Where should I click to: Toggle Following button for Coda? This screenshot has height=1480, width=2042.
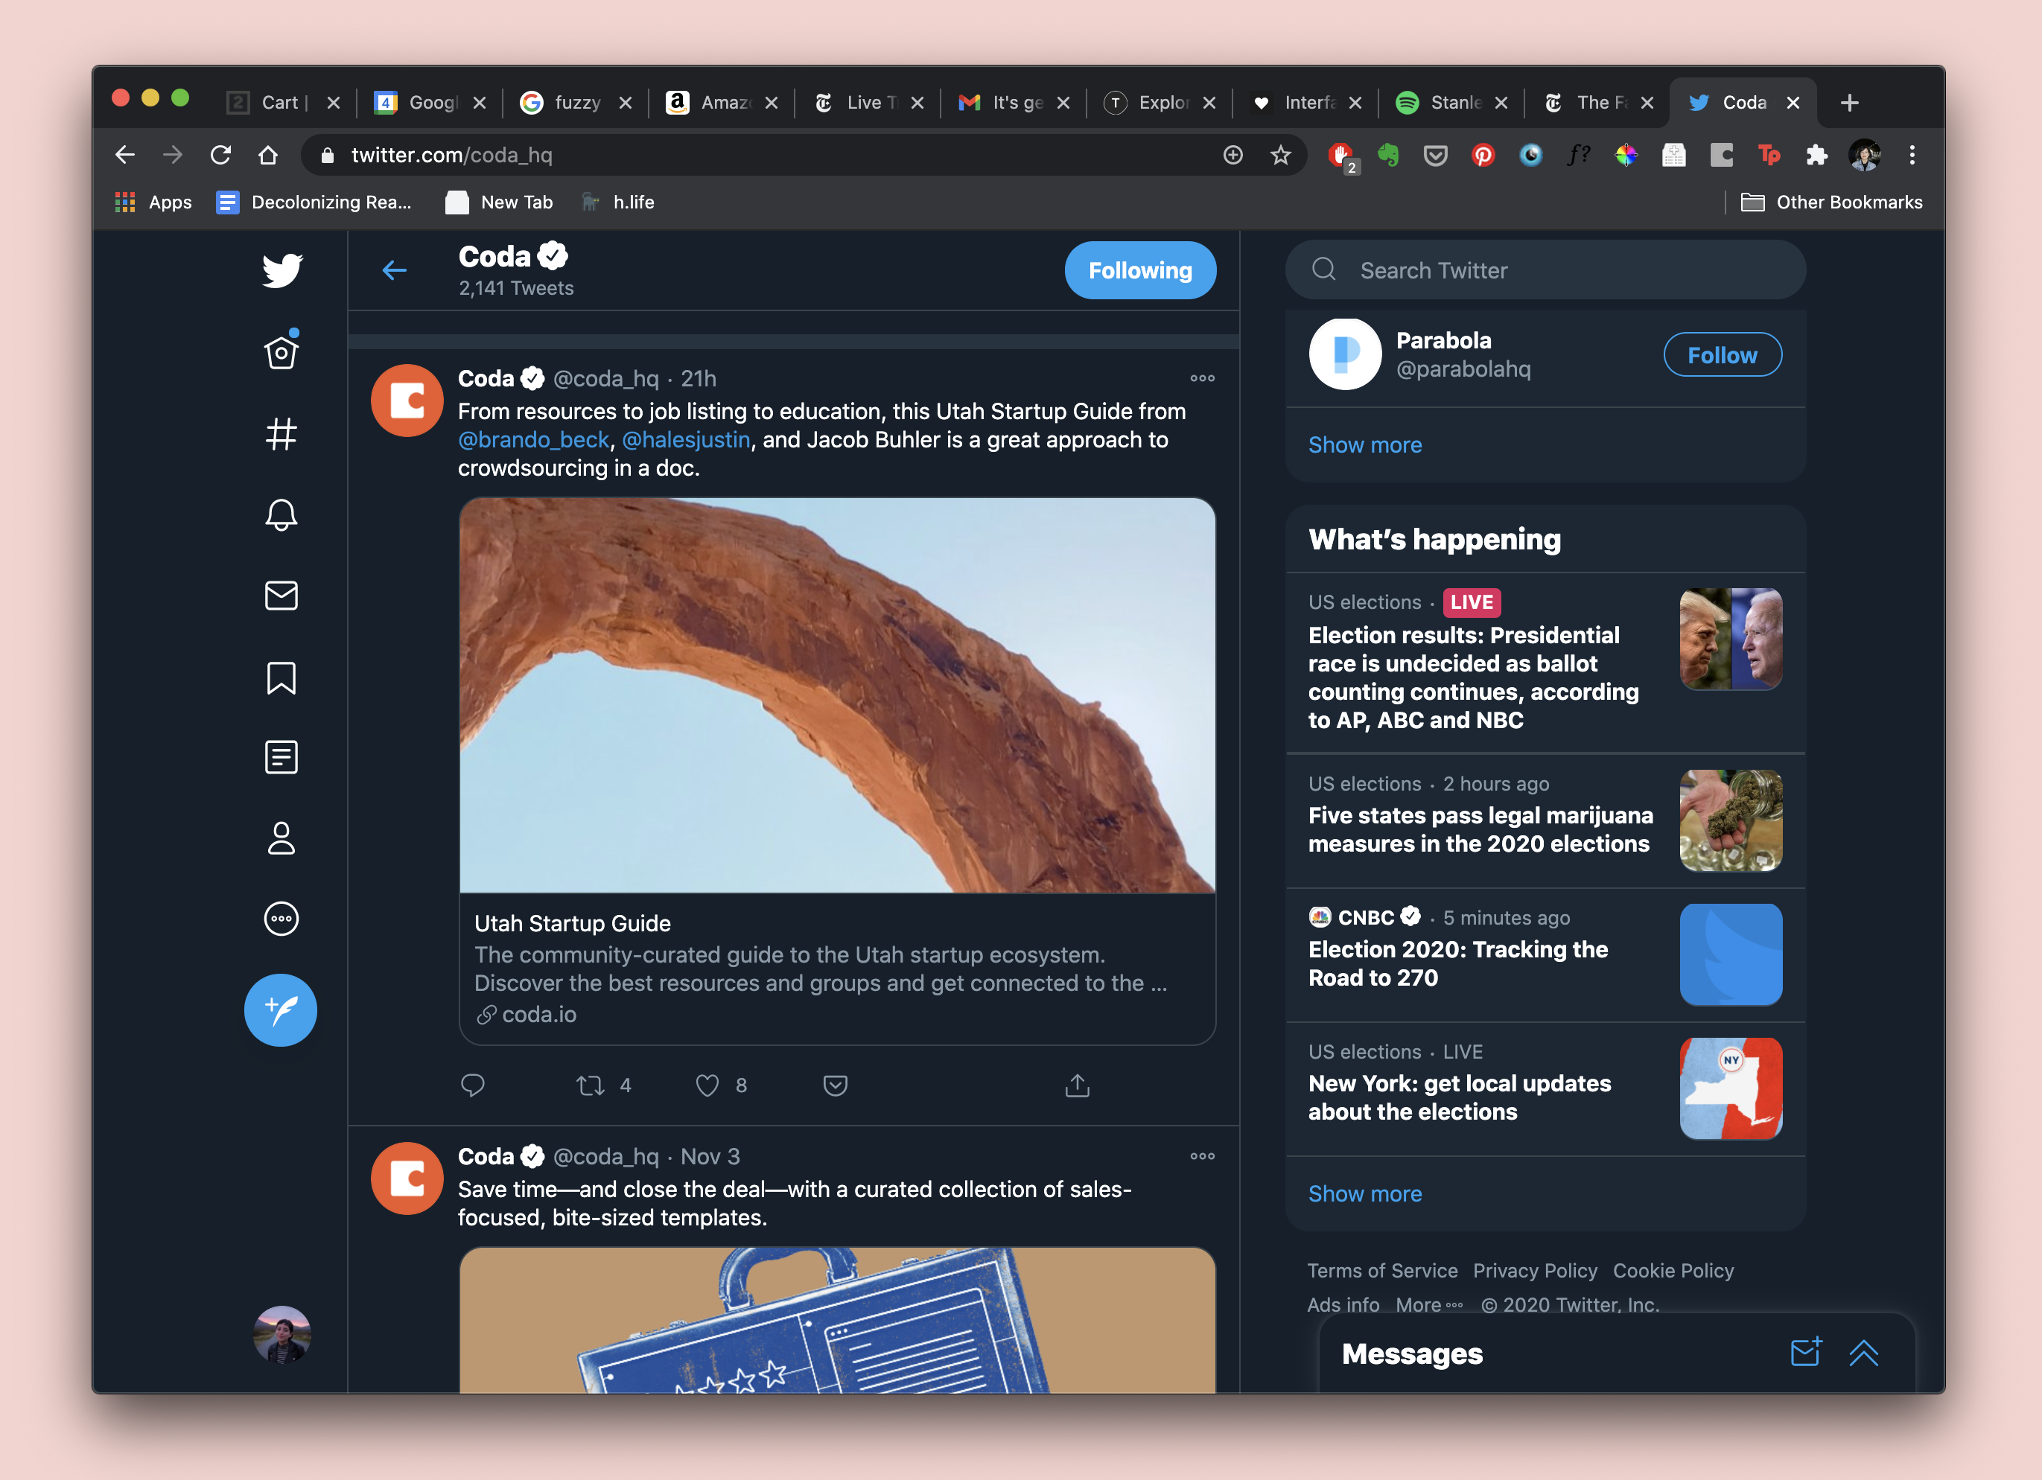click(x=1140, y=270)
